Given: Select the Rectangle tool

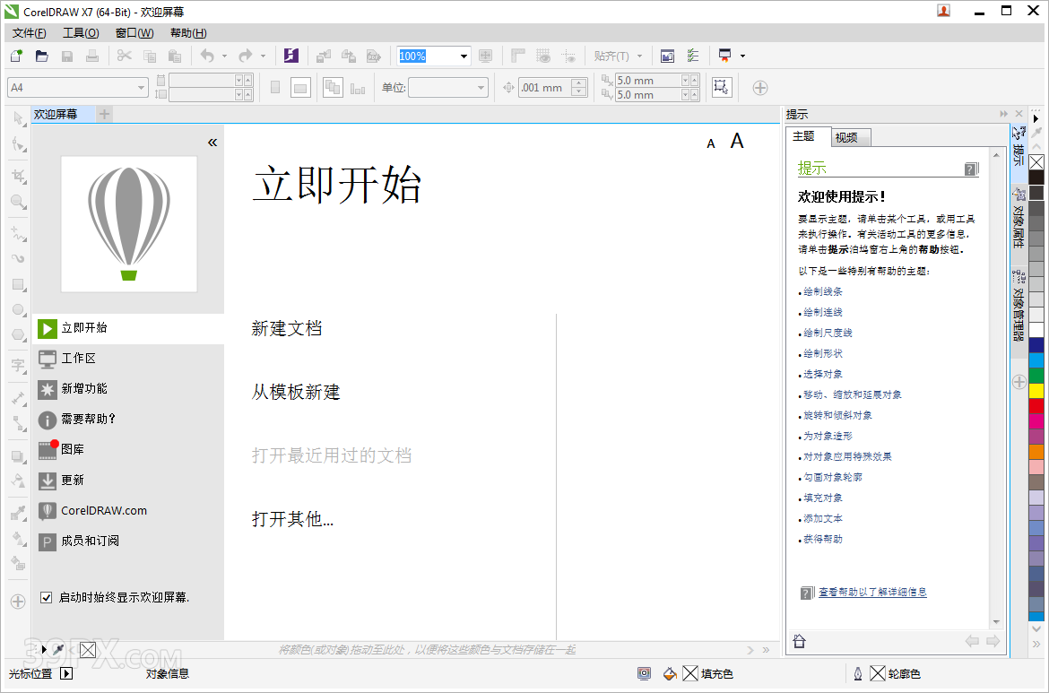Looking at the screenshot, I should click(x=18, y=284).
